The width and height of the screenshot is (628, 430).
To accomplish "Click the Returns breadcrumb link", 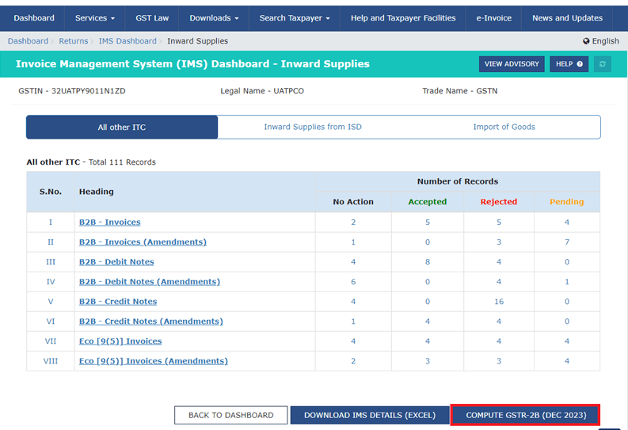I will pyautogui.click(x=74, y=41).
